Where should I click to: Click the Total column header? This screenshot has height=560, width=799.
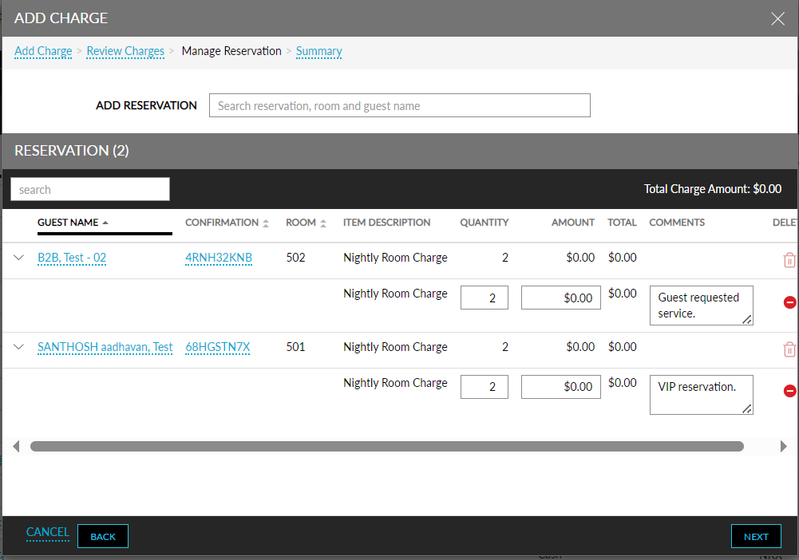click(622, 223)
